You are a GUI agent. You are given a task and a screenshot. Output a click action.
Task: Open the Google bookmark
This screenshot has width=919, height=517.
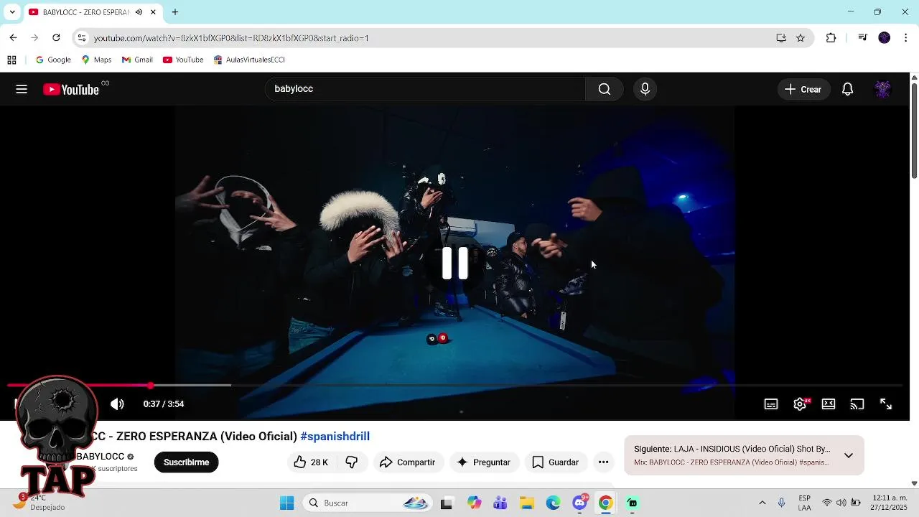click(53, 60)
